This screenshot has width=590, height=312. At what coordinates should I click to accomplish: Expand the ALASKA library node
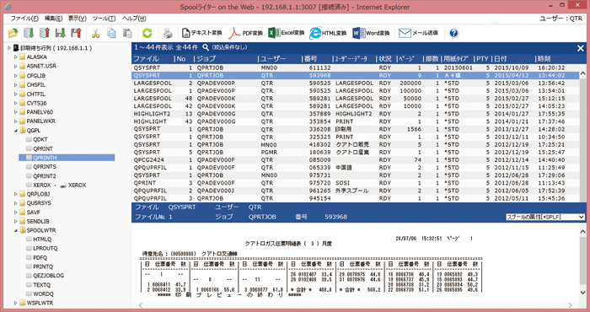click(16, 57)
